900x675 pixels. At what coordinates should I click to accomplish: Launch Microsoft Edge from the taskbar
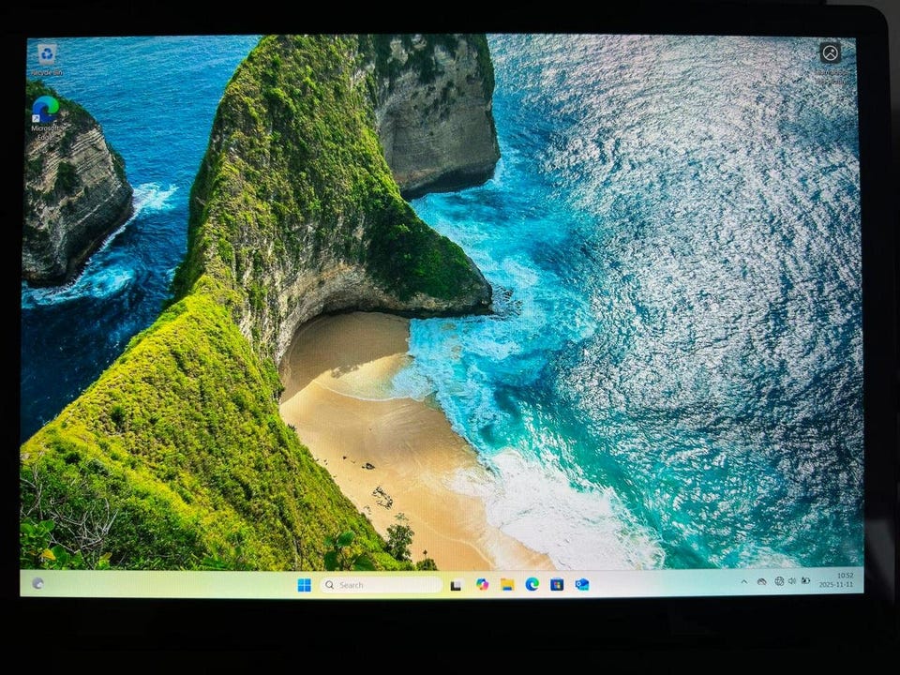point(532,584)
